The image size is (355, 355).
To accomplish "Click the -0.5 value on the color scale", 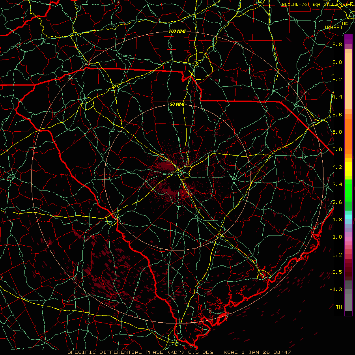I will point(336,272).
